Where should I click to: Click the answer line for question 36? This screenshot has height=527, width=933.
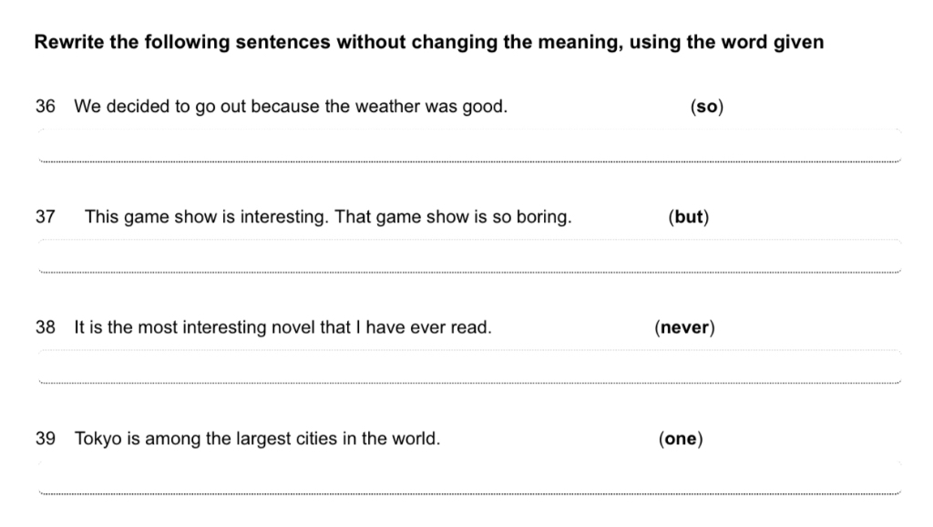click(x=469, y=145)
